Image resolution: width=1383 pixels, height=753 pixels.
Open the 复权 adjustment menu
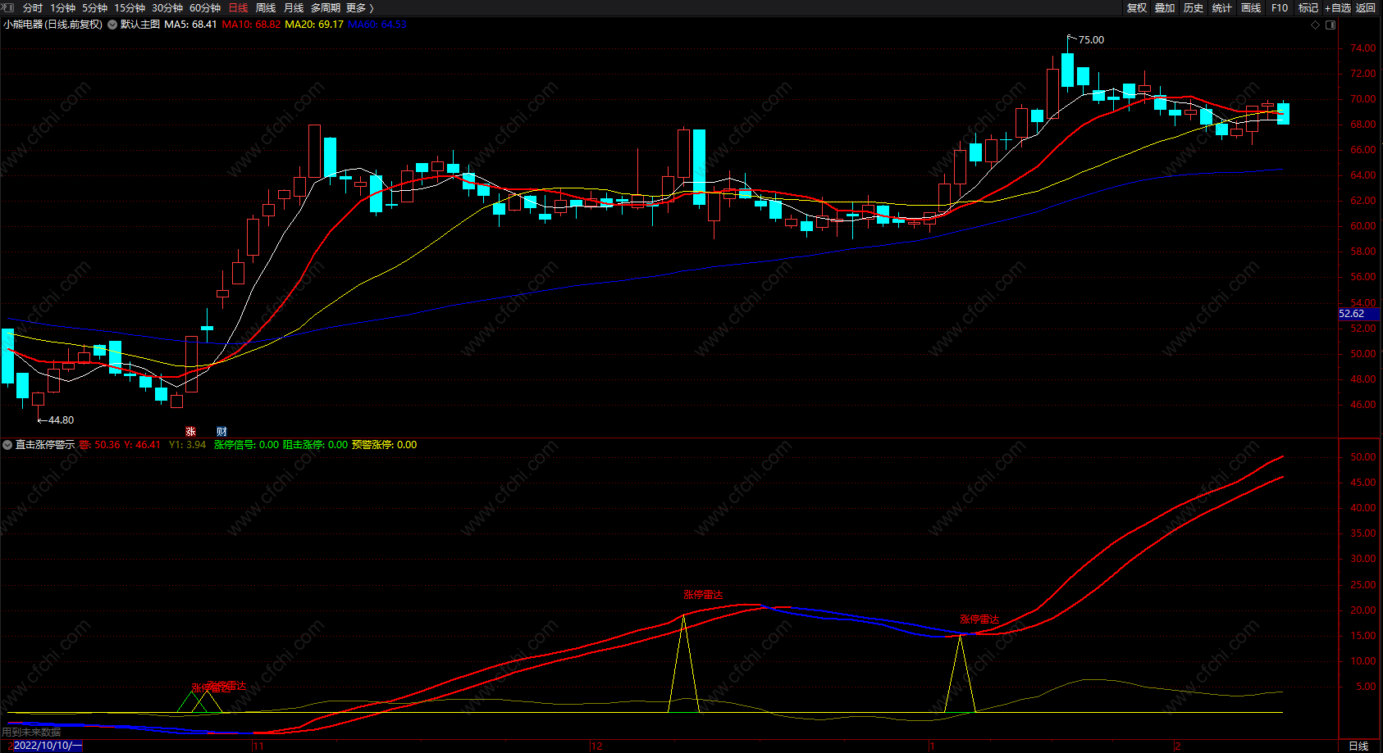(1137, 8)
